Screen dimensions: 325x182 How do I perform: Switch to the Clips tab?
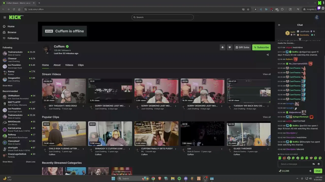(x=81, y=65)
